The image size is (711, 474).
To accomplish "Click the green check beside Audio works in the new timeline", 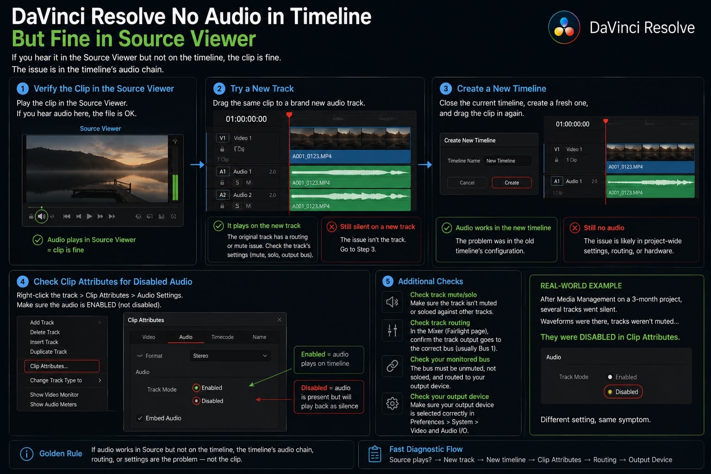I will (x=447, y=228).
